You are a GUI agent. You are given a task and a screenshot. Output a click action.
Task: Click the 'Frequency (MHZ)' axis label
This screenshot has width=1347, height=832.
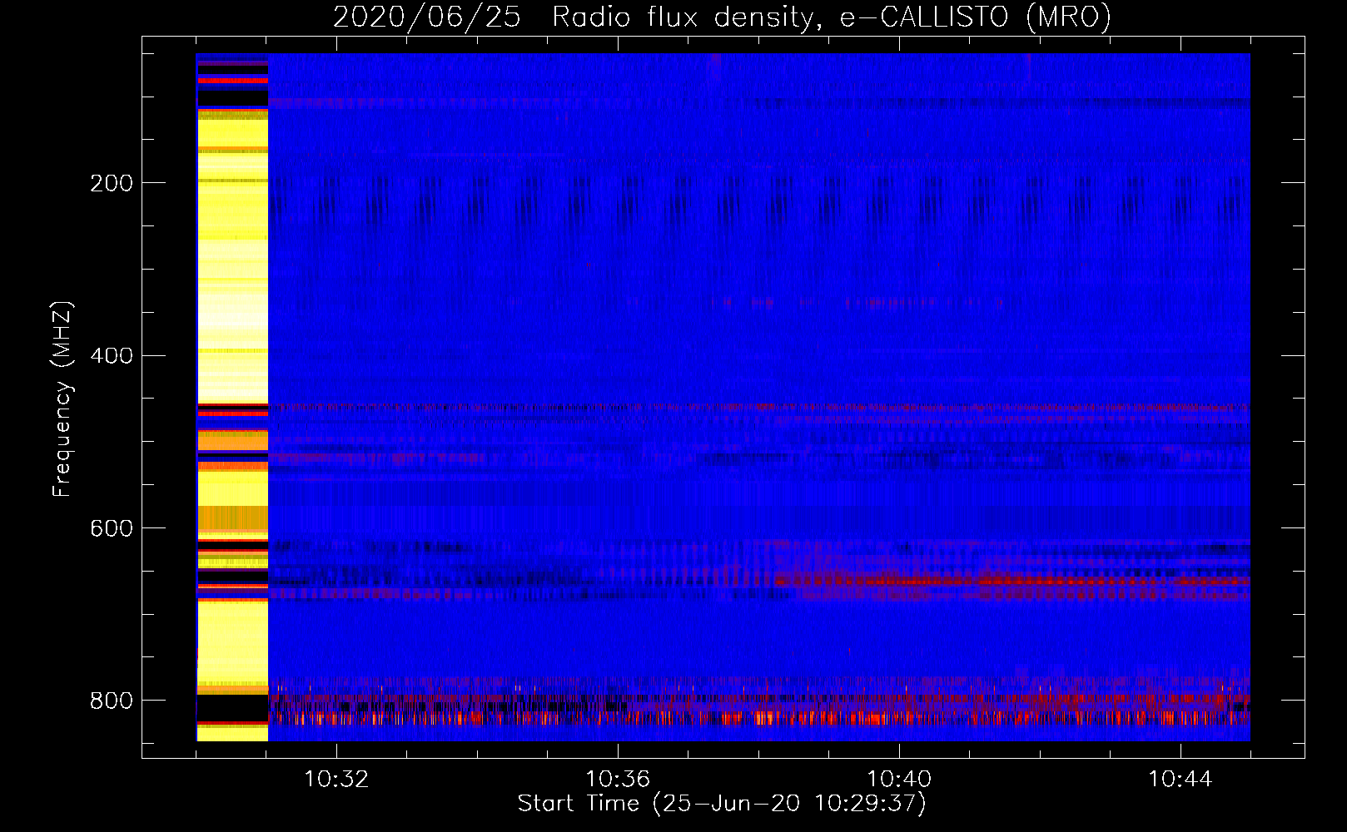coord(62,399)
